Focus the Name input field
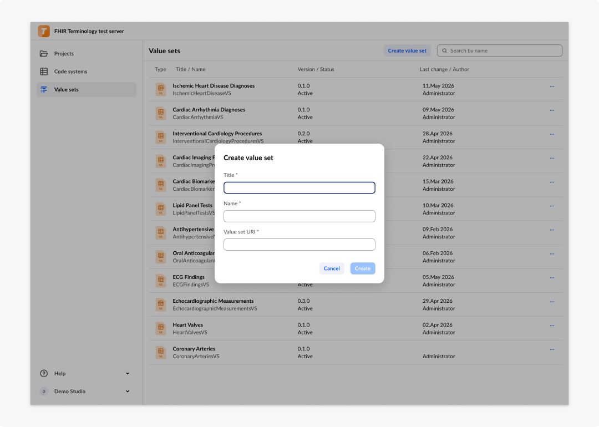 pos(299,216)
